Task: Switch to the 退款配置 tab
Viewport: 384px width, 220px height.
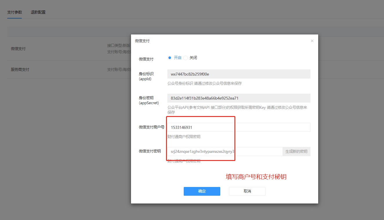Action: 38,12
